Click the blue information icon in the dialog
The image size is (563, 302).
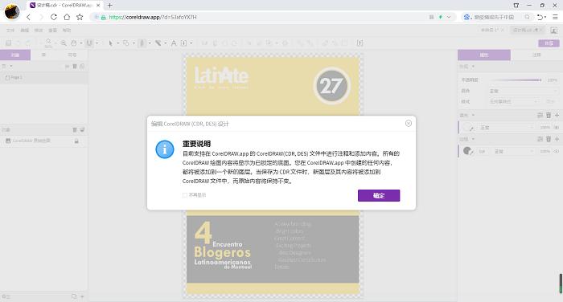pyautogui.click(x=164, y=149)
